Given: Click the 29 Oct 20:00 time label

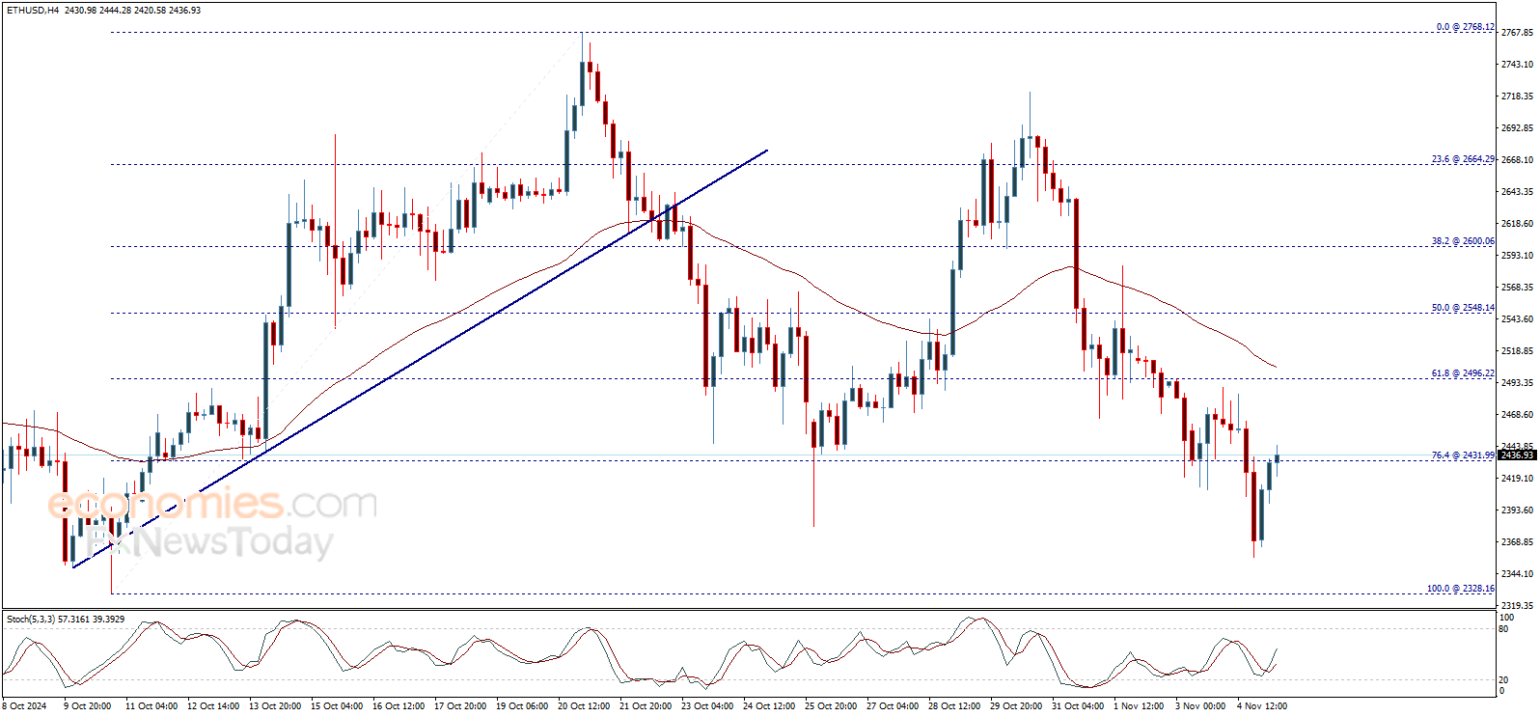Looking at the screenshot, I should 1015,706.
